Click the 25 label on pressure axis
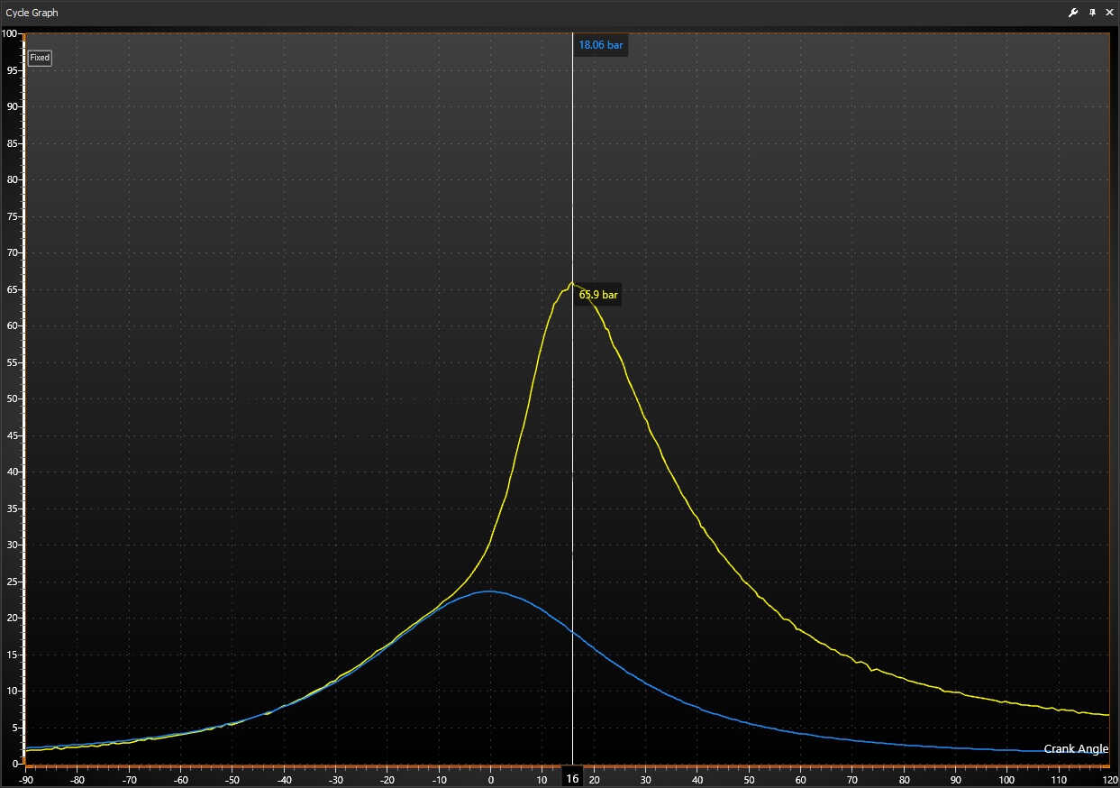This screenshot has width=1120, height=788. [x=12, y=582]
